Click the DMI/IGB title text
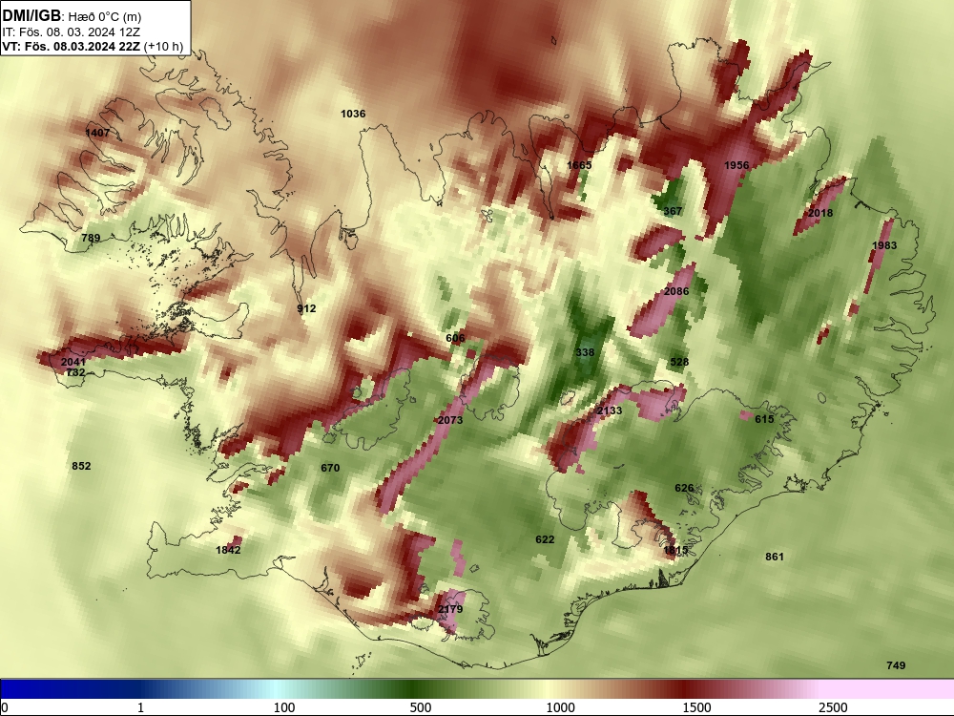The image size is (954, 716). pos(31,16)
